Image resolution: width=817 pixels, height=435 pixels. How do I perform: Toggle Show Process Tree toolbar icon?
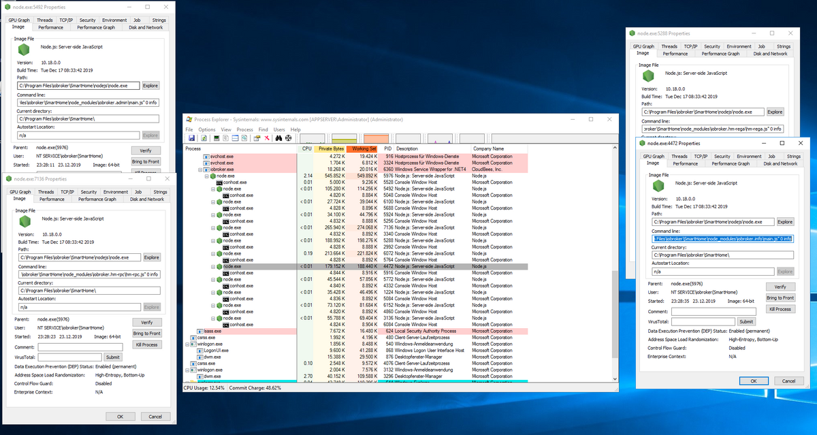225,138
